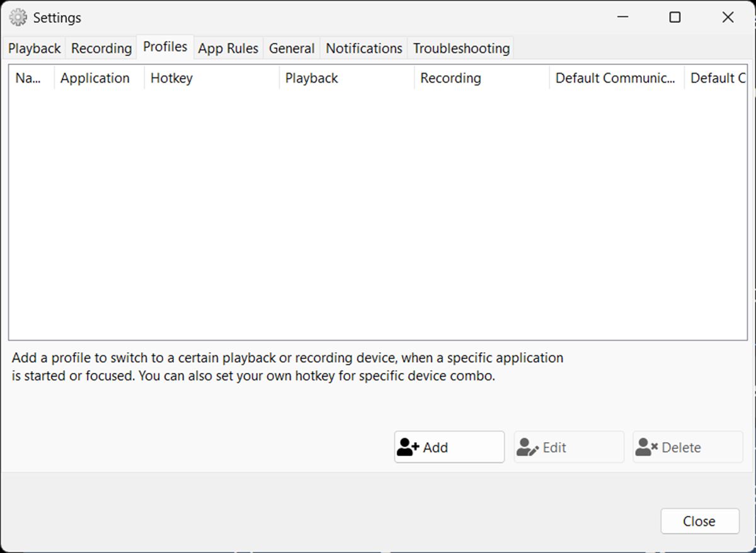The height and width of the screenshot is (553, 756).
Task: Click the truncated Na... column header
Action: click(x=31, y=78)
